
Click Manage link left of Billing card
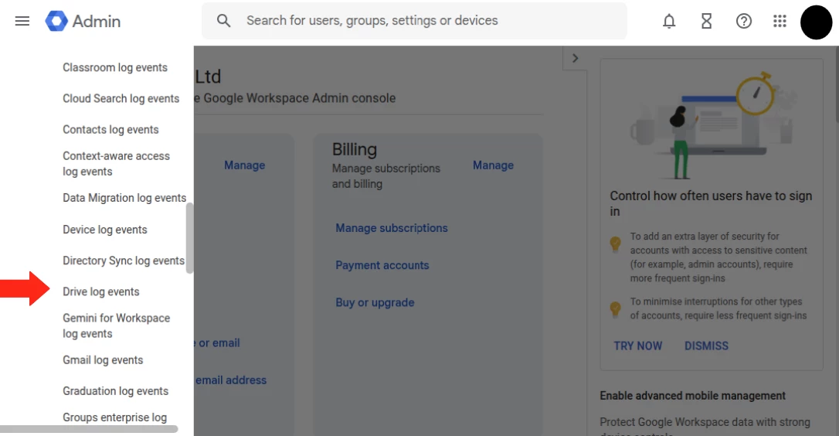(245, 165)
